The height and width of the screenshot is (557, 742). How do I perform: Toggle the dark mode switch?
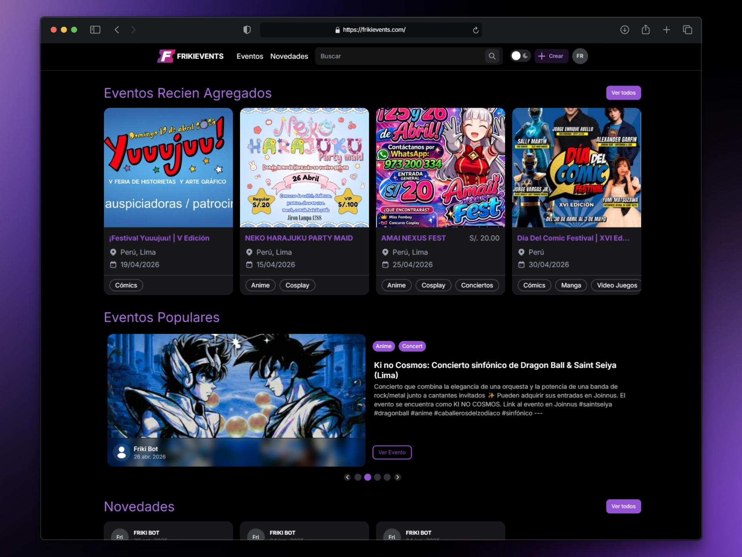(520, 56)
